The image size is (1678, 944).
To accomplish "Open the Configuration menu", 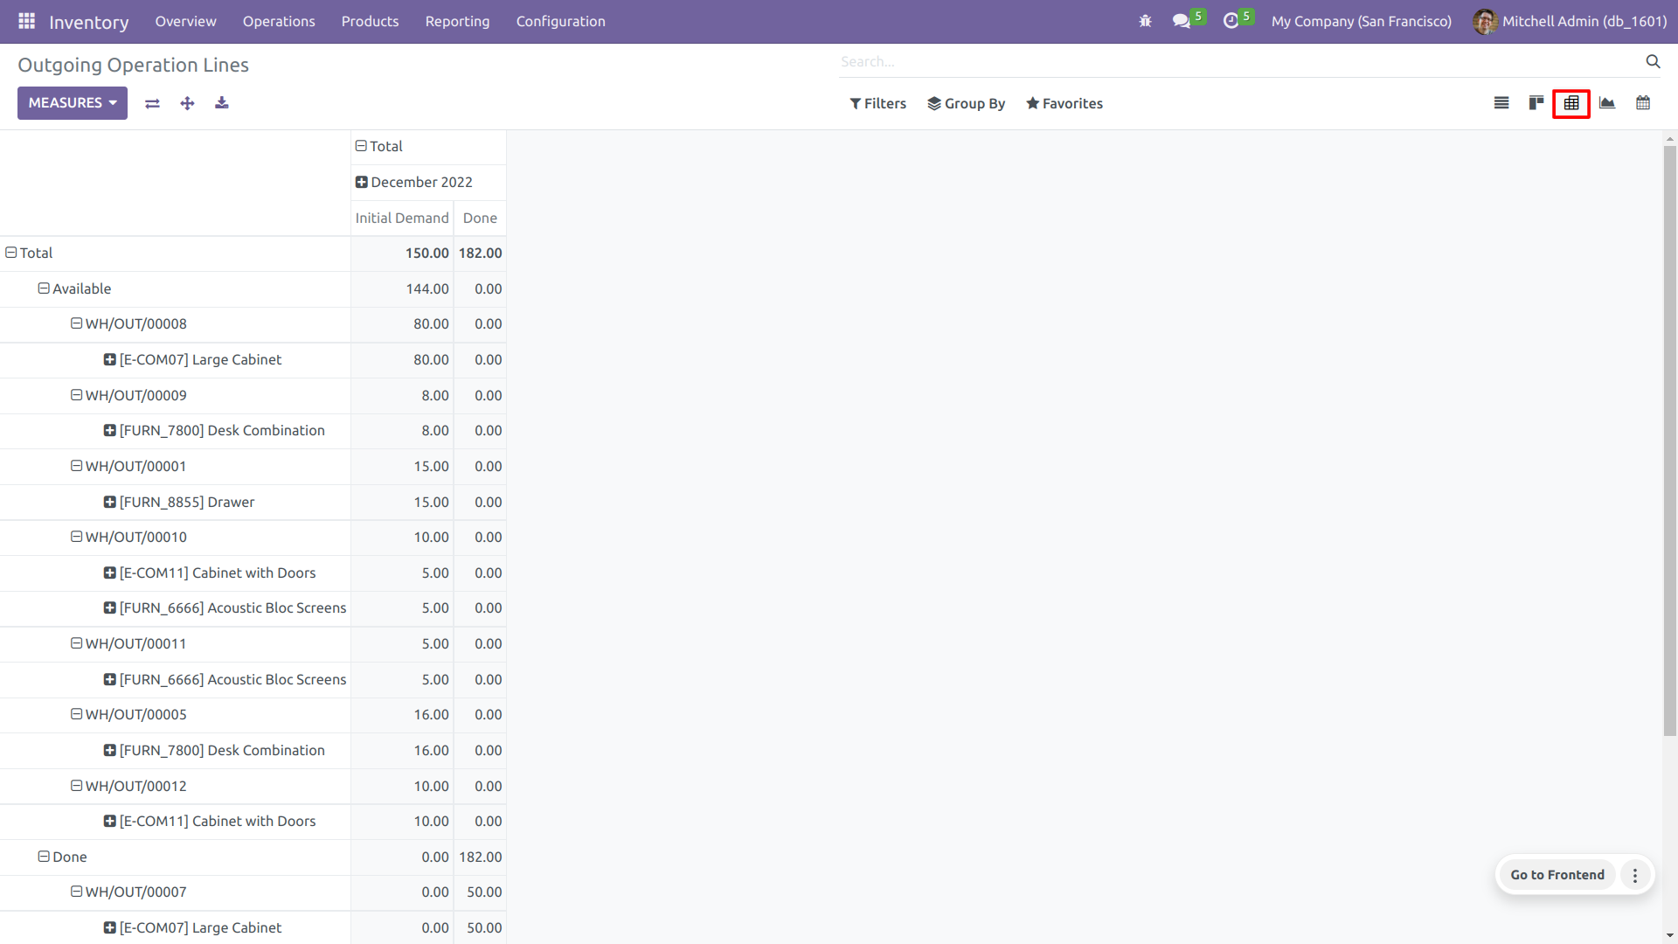I will click(560, 21).
